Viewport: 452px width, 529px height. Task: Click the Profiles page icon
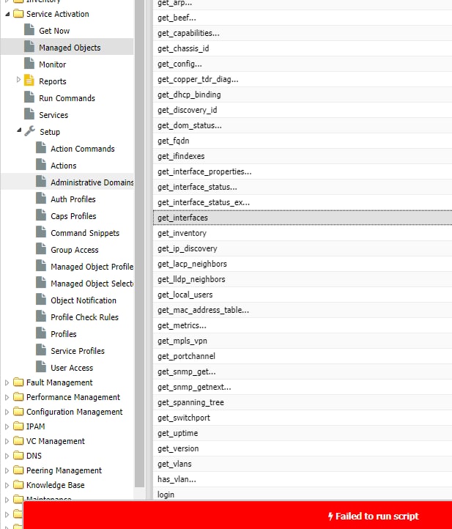coord(41,333)
